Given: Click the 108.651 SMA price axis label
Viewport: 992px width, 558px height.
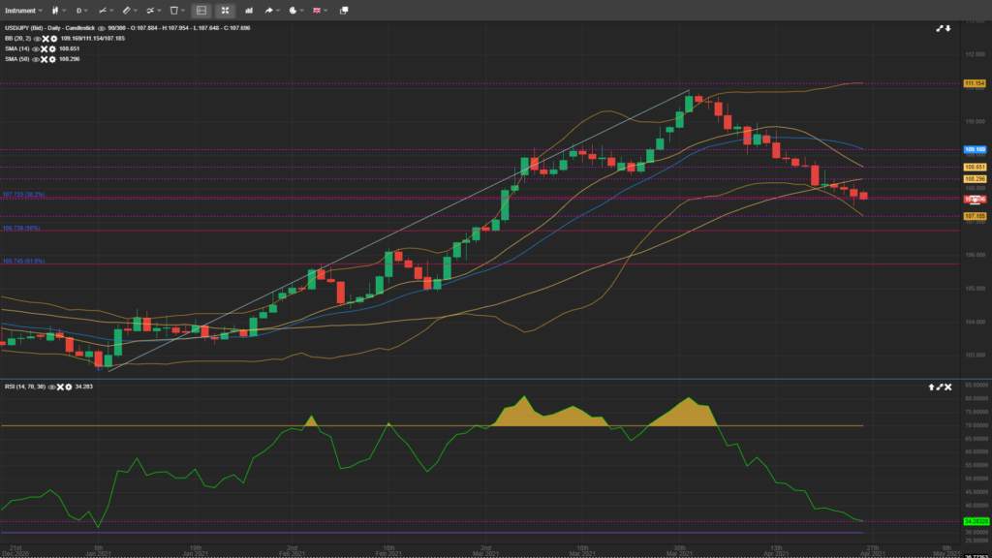Looking at the screenshot, I should pos(975,167).
